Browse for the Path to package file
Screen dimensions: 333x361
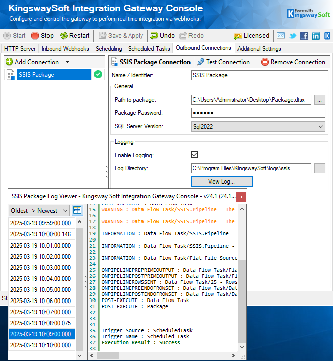coord(319,100)
